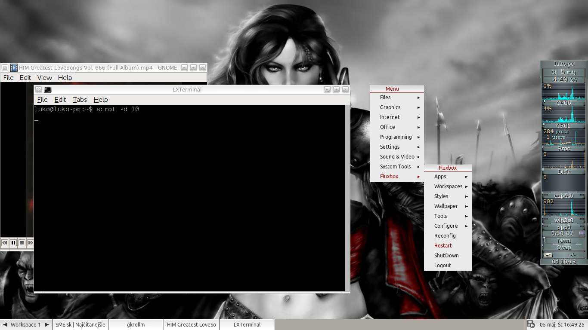The height and width of the screenshot is (330, 588).
Task: Click the mail envelope icon in gkrellm
Action: pos(548,255)
